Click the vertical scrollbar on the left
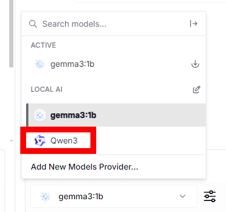Image resolution: width=226 pixels, height=212 pixels. [12, 34]
